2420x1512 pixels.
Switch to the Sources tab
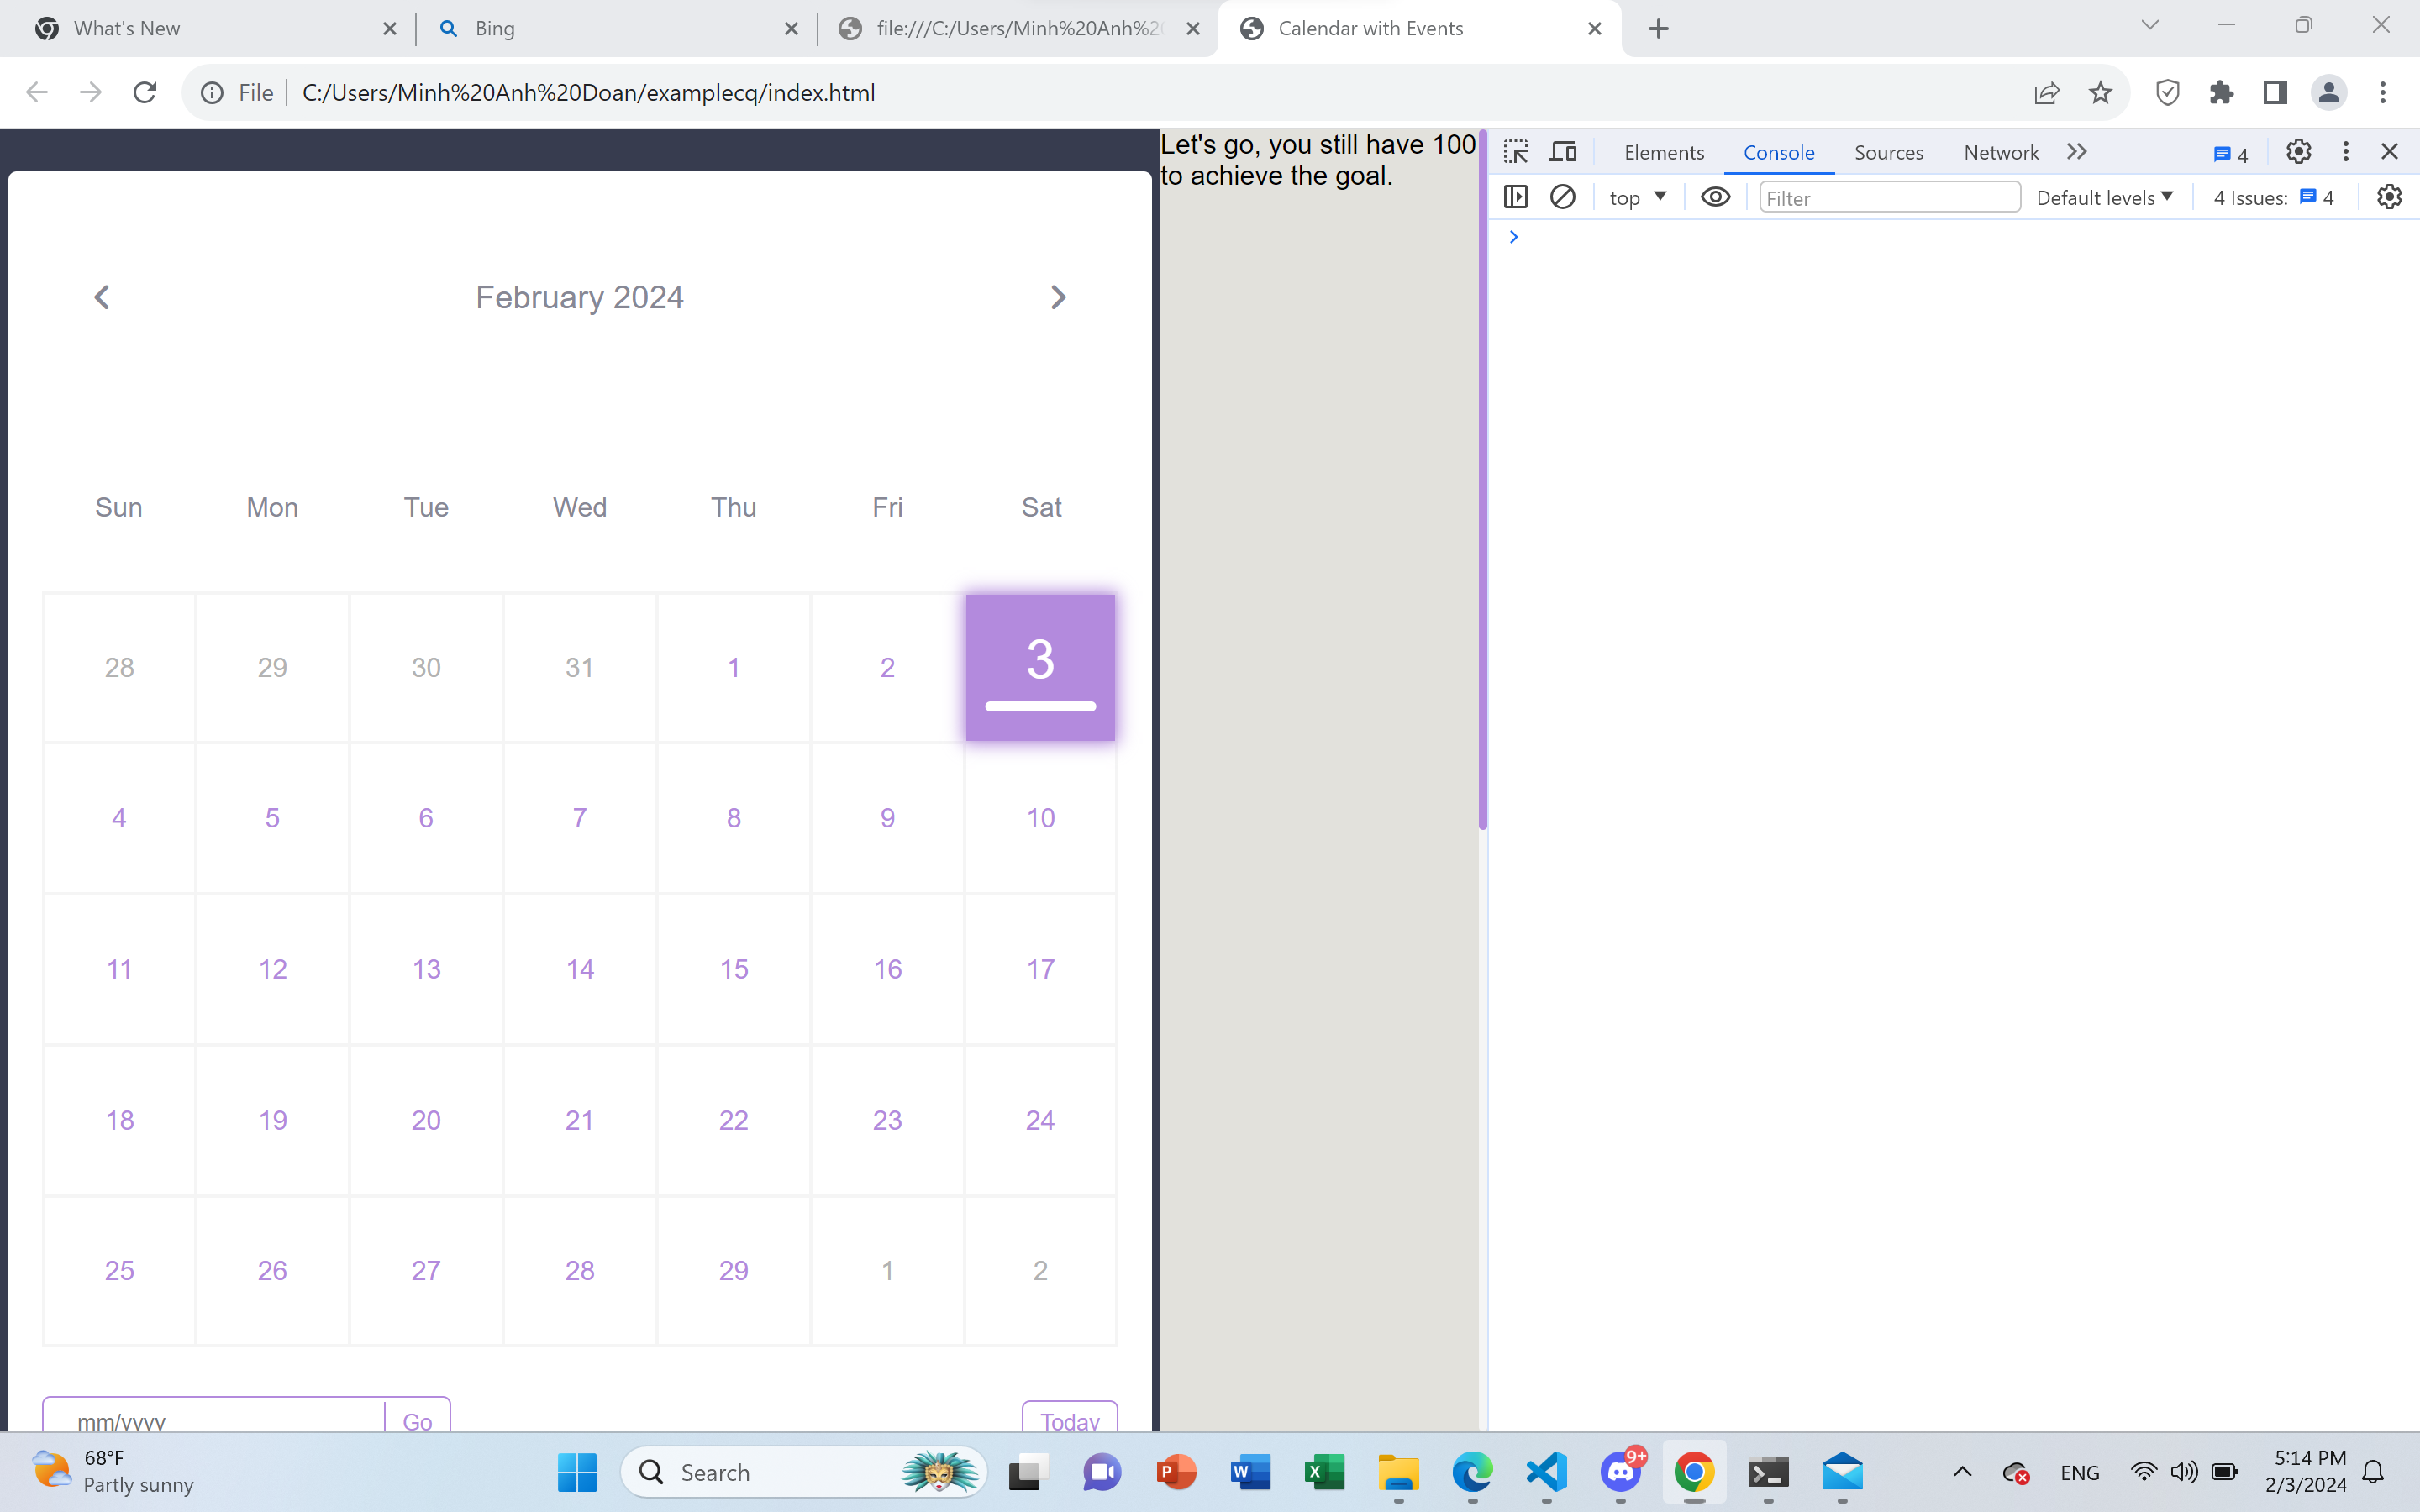[x=1888, y=152]
